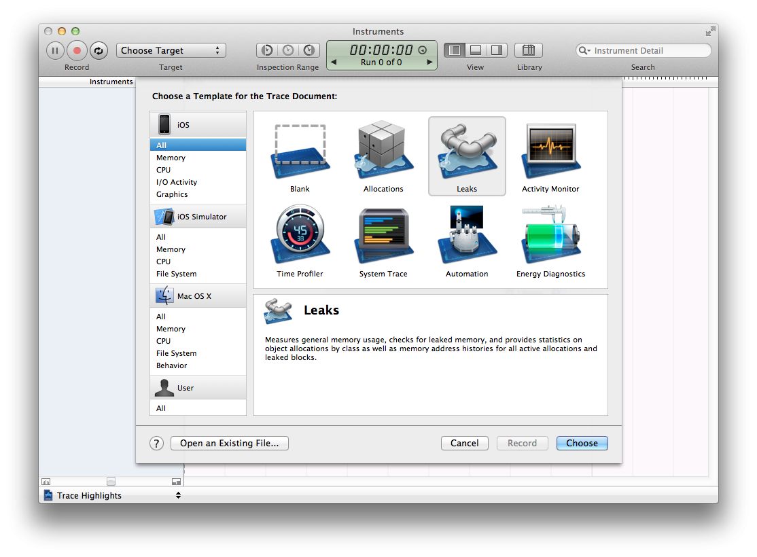Select Graphics under iOS
Screen dimensions: 757x557
(198, 194)
